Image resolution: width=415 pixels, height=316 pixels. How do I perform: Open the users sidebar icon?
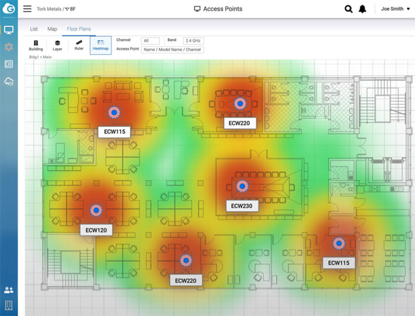[x=9, y=290]
